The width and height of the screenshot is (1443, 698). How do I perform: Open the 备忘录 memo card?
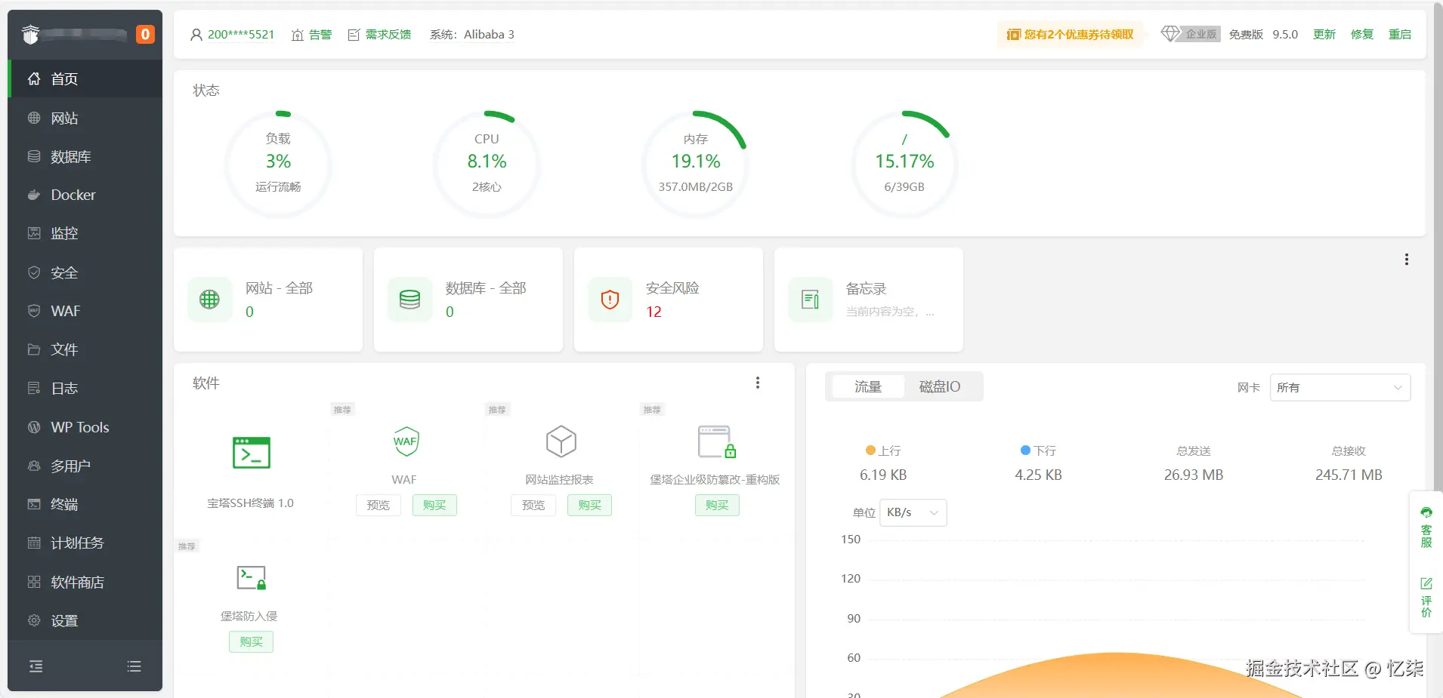point(869,300)
